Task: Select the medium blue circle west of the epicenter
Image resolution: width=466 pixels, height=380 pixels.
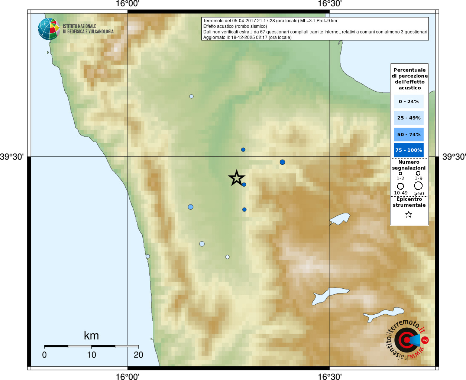Action: pyautogui.click(x=191, y=207)
